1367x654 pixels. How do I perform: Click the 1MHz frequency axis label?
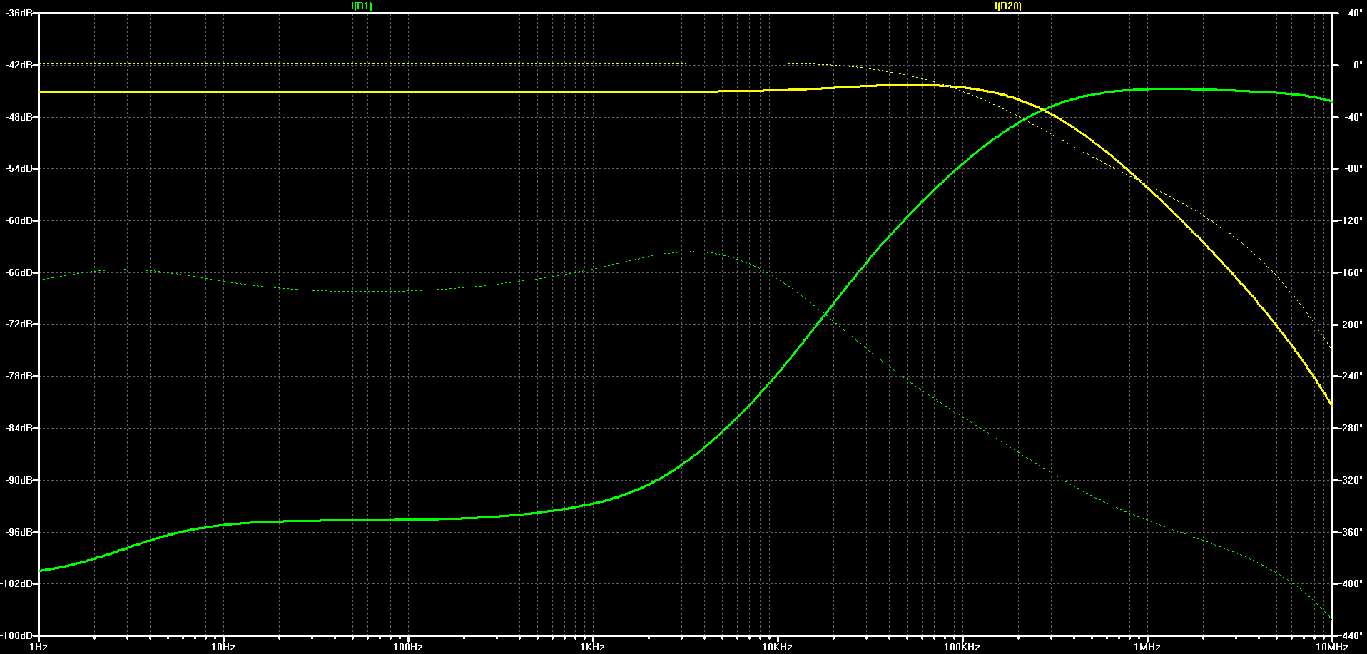1147,647
